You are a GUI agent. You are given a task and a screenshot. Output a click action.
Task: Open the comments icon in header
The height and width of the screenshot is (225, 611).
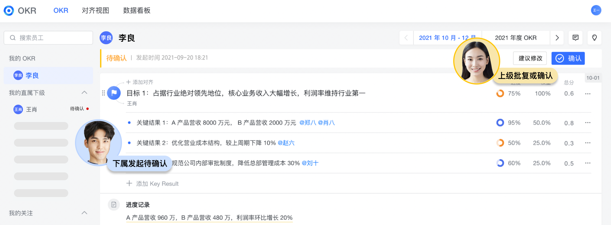coord(575,38)
